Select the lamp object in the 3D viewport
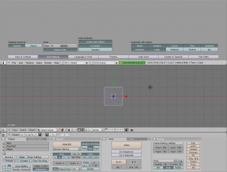This screenshot has width=227, height=172. pyautogui.click(x=150, y=87)
